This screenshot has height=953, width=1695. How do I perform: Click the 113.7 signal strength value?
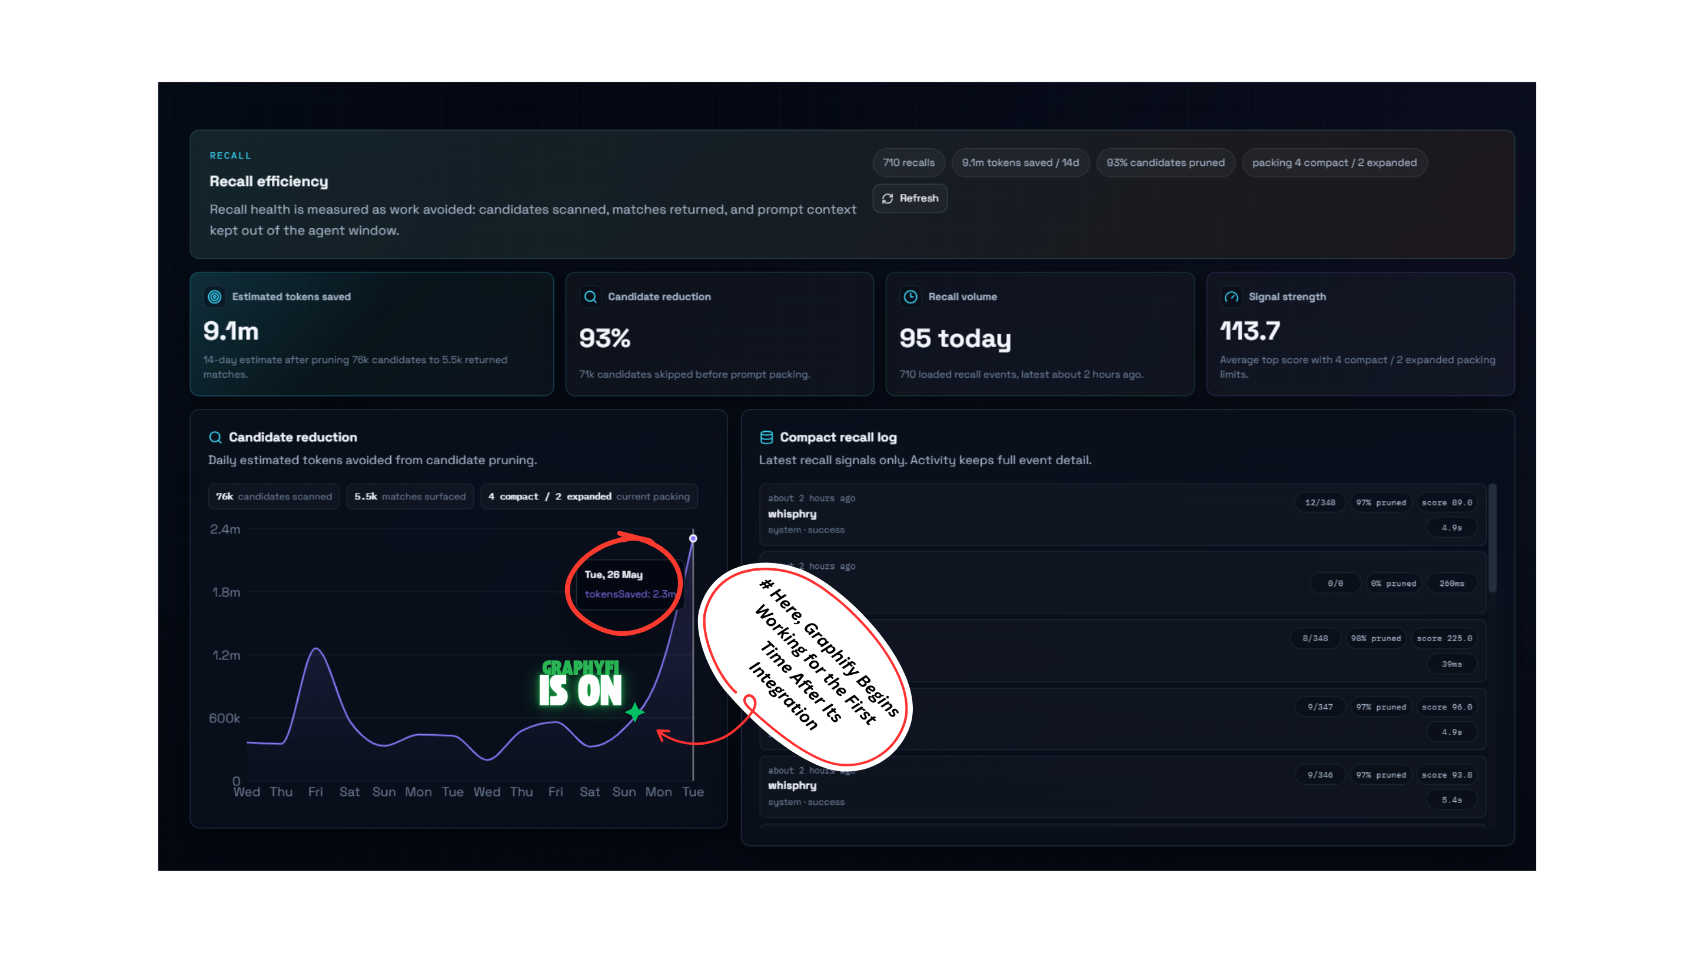(1250, 331)
